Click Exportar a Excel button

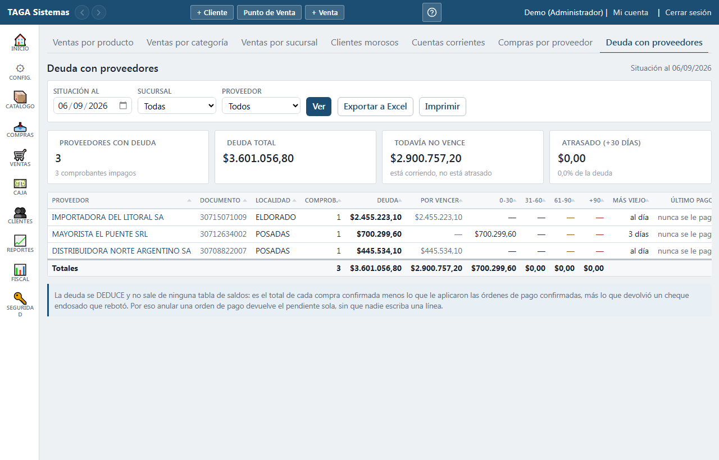coord(375,107)
